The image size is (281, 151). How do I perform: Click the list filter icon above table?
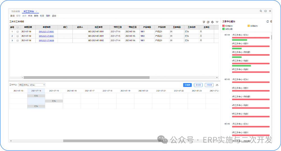coord(204,22)
